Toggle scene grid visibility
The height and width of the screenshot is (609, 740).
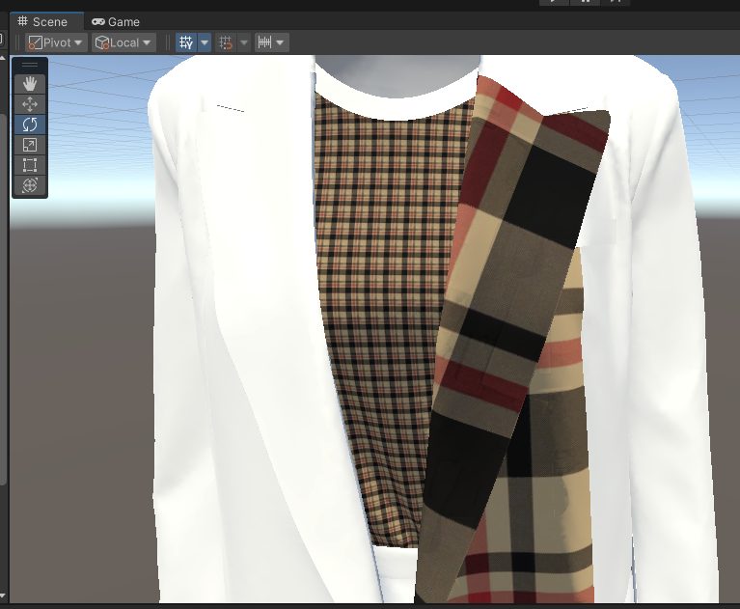coord(186,42)
